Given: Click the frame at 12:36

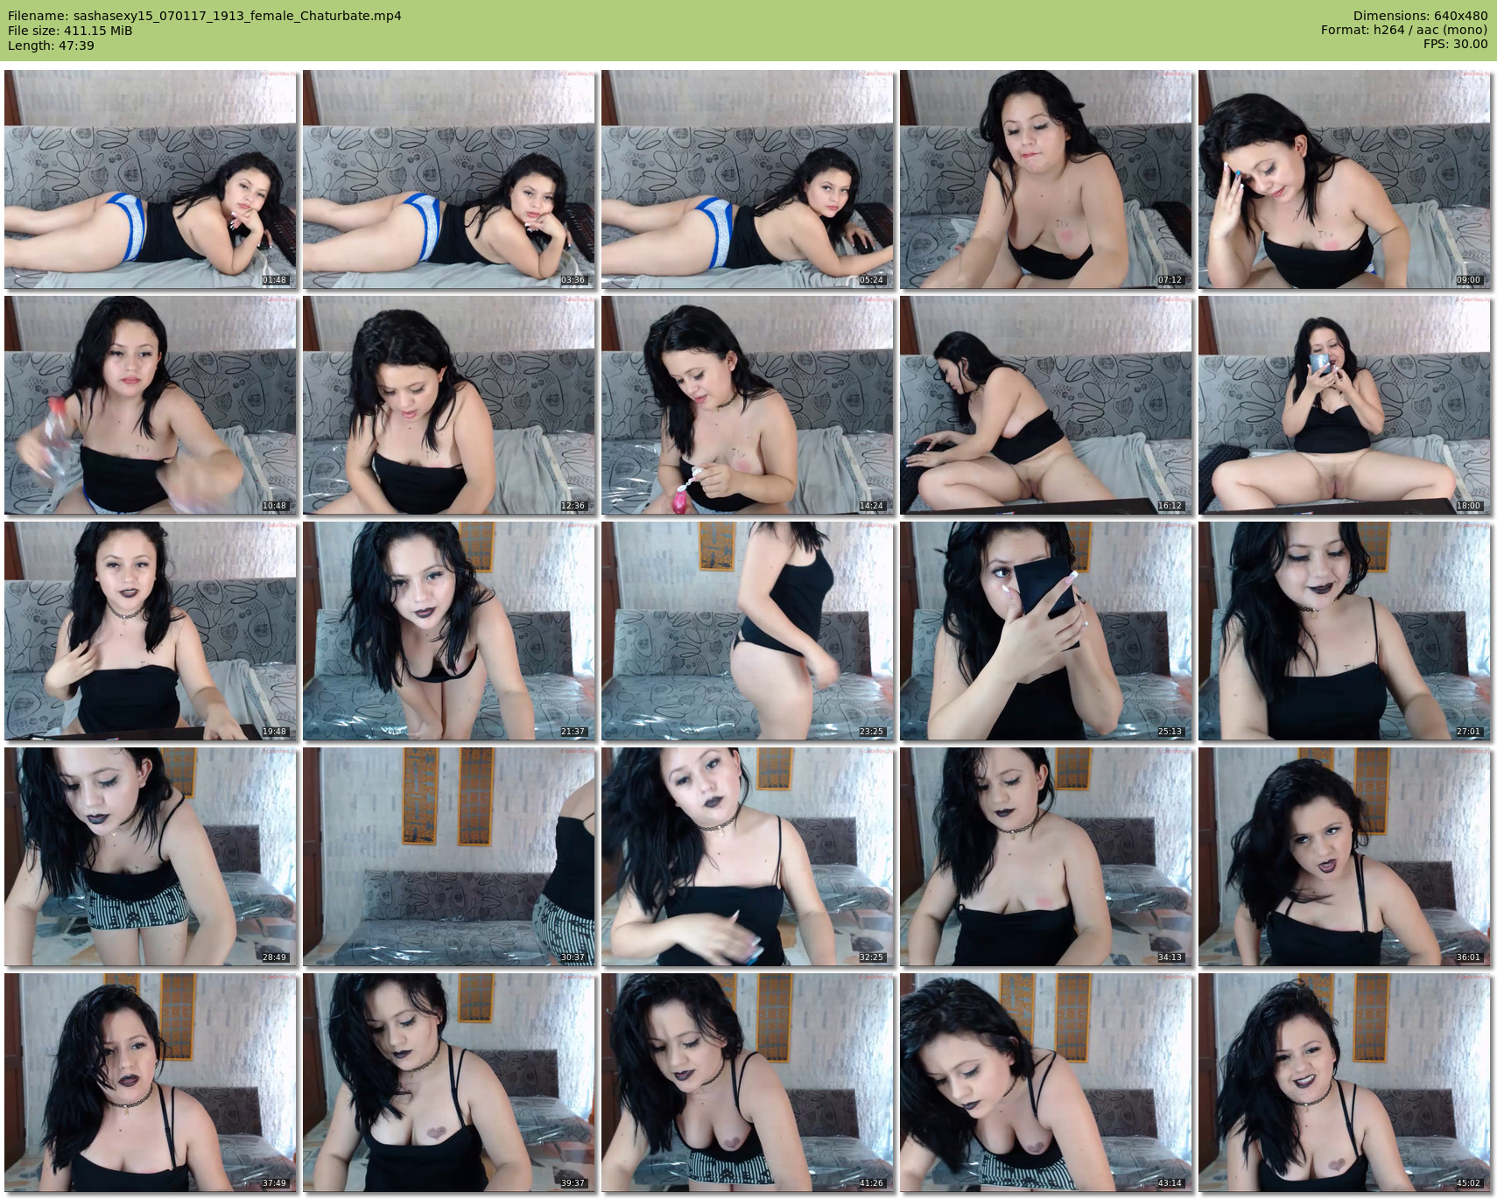Looking at the screenshot, I should (x=449, y=405).
